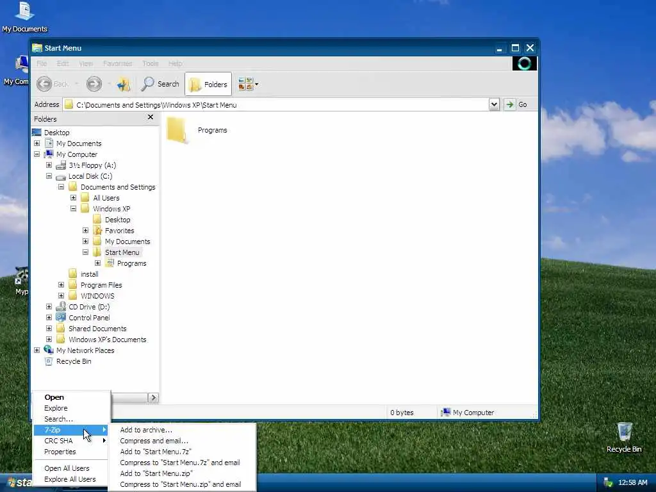Image resolution: width=656 pixels, height=492 pixels.
Task: Open My Documents desktop icon
Action: point(24,17)
